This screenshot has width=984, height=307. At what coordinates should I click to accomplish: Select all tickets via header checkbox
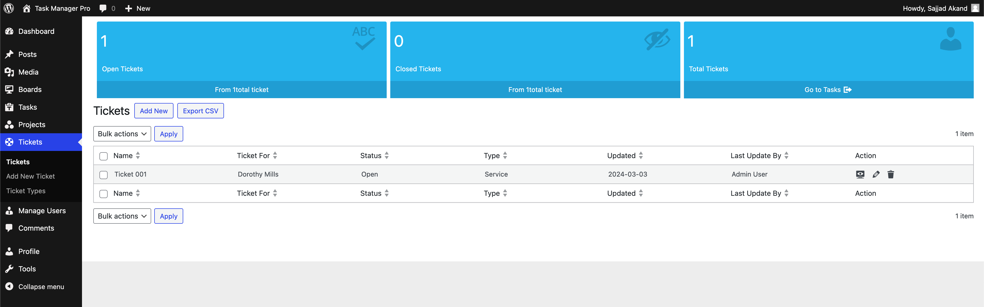click(x=103, y=155)
